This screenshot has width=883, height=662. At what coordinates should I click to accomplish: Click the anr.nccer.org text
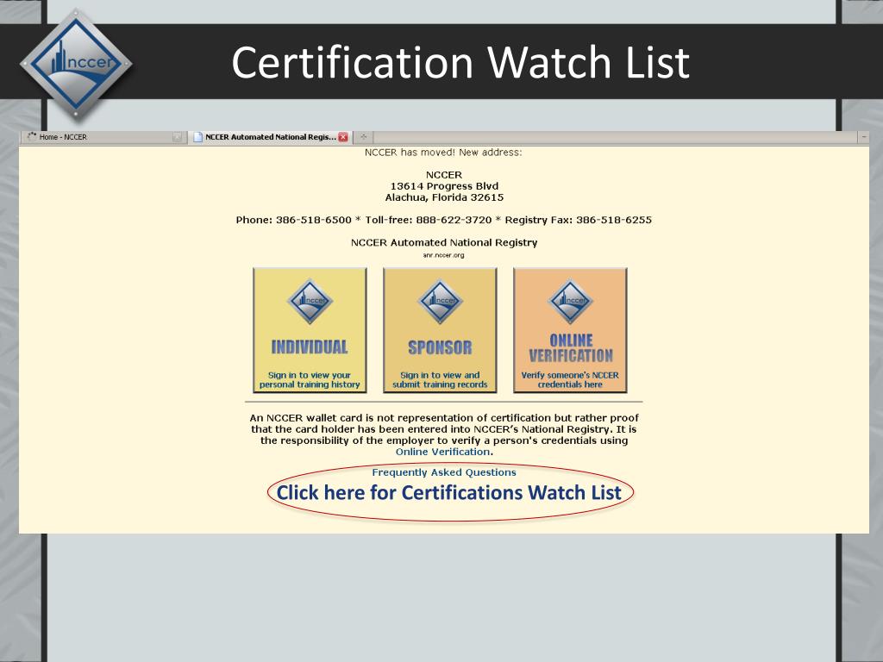[444, 255]
